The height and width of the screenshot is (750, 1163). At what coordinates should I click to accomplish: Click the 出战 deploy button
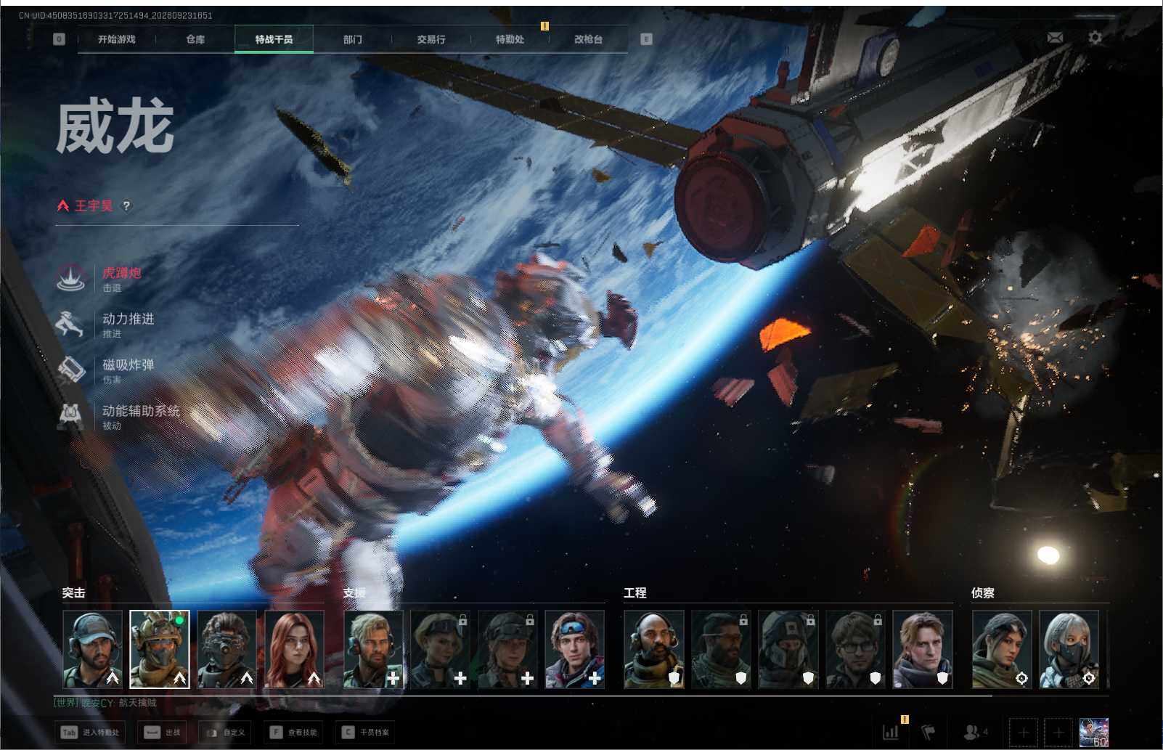click(163, 732)
